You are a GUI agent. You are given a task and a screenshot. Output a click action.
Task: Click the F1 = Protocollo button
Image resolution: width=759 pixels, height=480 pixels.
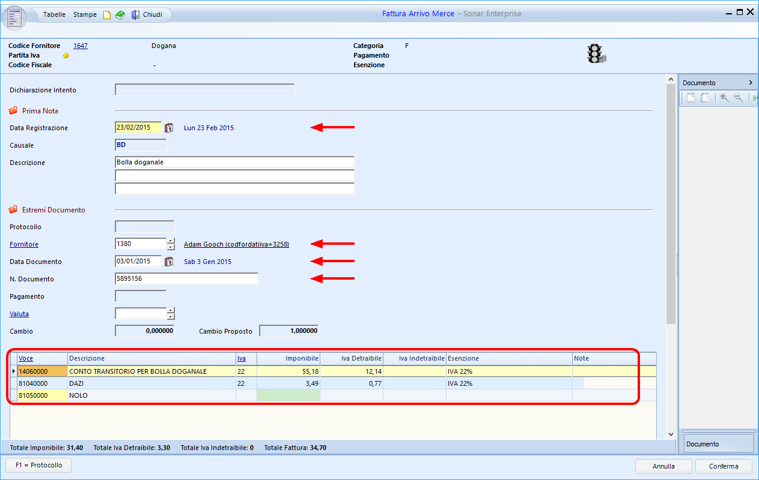[38, 466]
